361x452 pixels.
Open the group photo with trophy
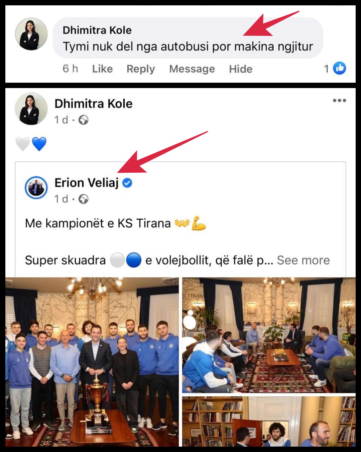point(92,362)
